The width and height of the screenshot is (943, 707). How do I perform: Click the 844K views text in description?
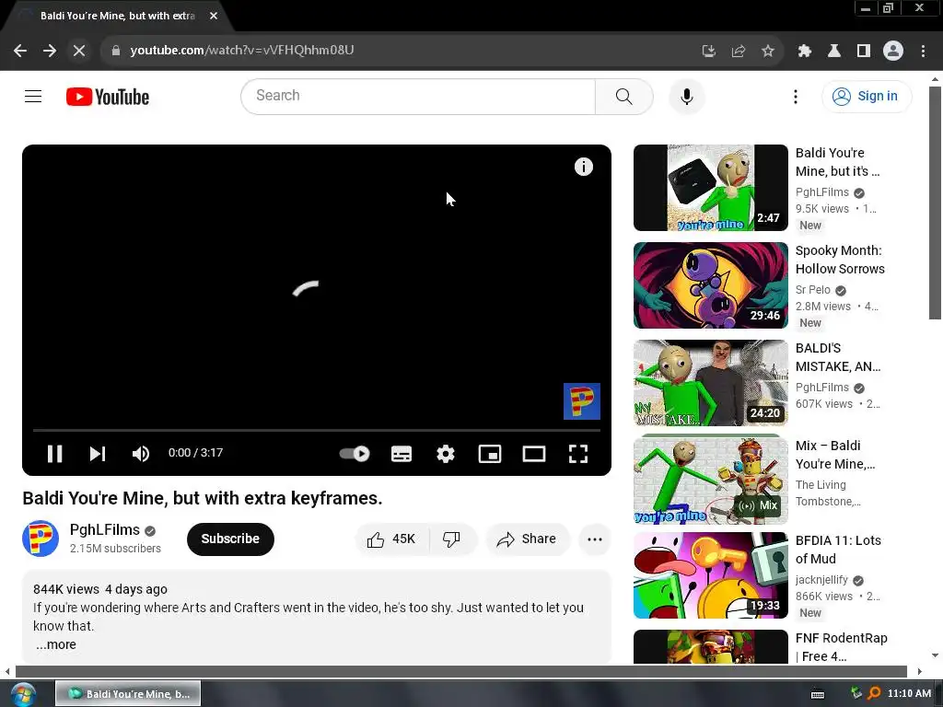point(66,589)
